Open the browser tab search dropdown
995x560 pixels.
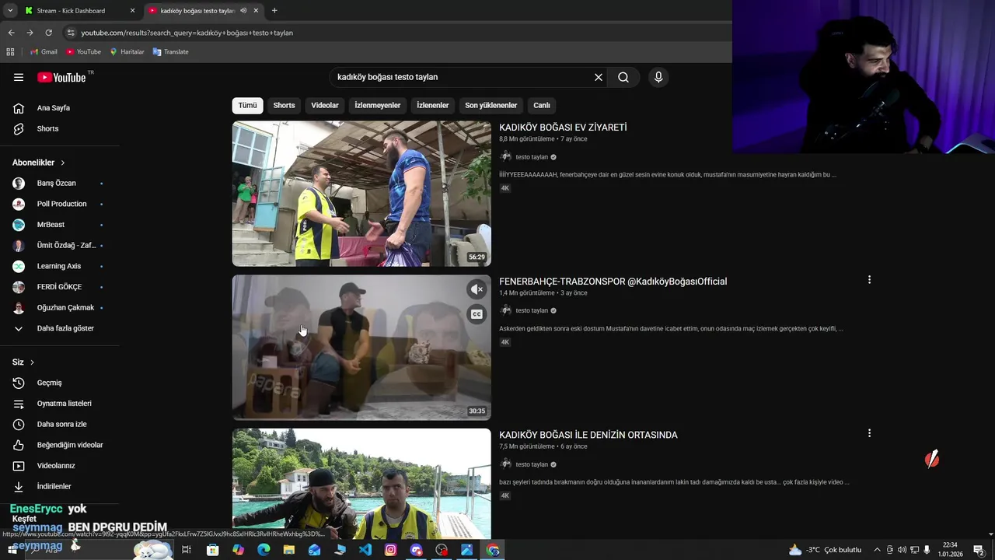(10, 10)
